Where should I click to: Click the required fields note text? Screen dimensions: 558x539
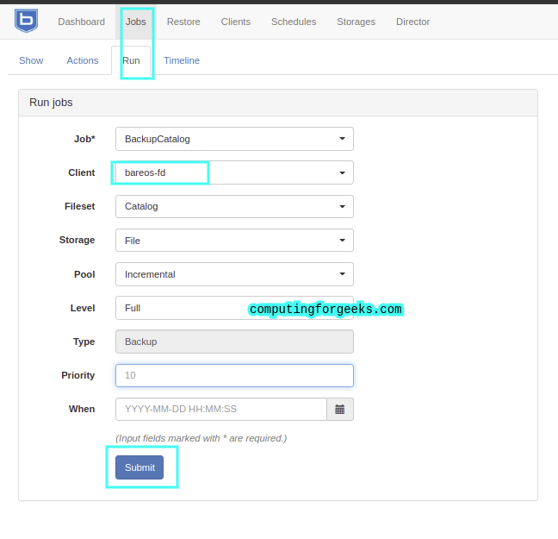(x=201, y=438)
